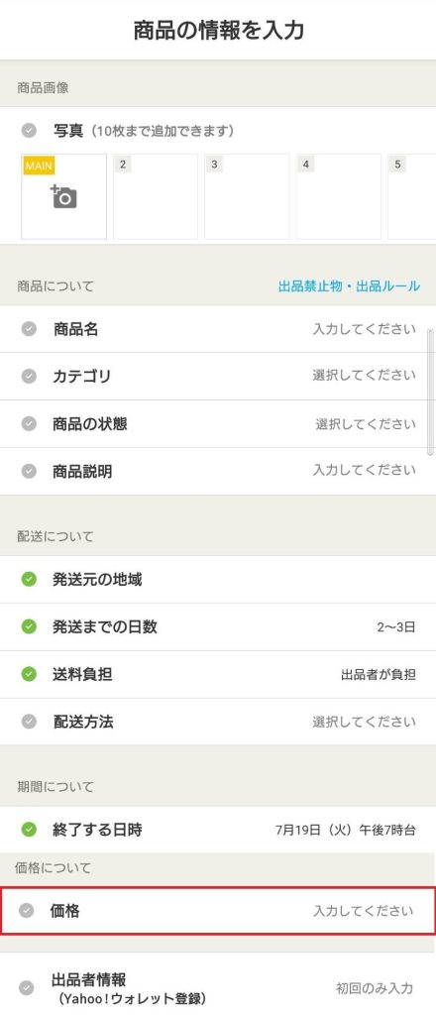Open 発送までの日数 setting showing 2〜3日
Screen dimensions: 436x1015
point(218,626)
